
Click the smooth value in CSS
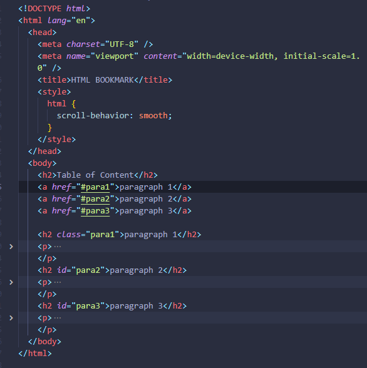(153, 116)
